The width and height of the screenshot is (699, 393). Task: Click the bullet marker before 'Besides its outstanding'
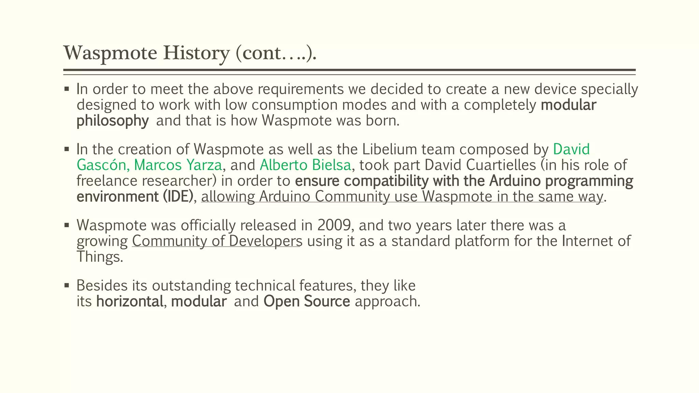tap(67, 286)
